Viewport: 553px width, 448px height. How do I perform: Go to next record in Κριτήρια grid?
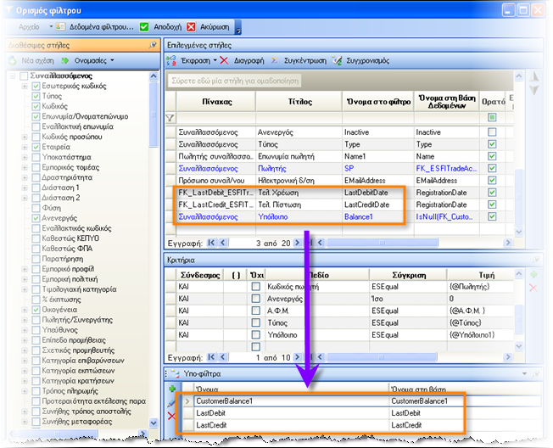(298, 357)
